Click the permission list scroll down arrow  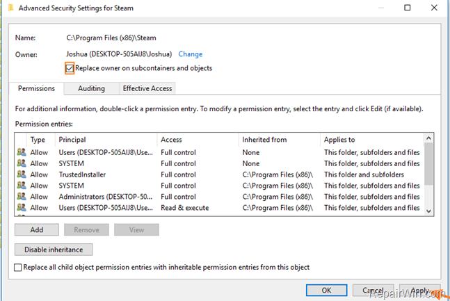(428, 211)
